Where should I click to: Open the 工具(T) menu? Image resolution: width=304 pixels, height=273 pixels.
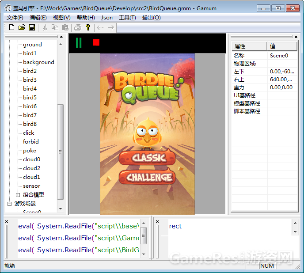[x=127, y=18]
